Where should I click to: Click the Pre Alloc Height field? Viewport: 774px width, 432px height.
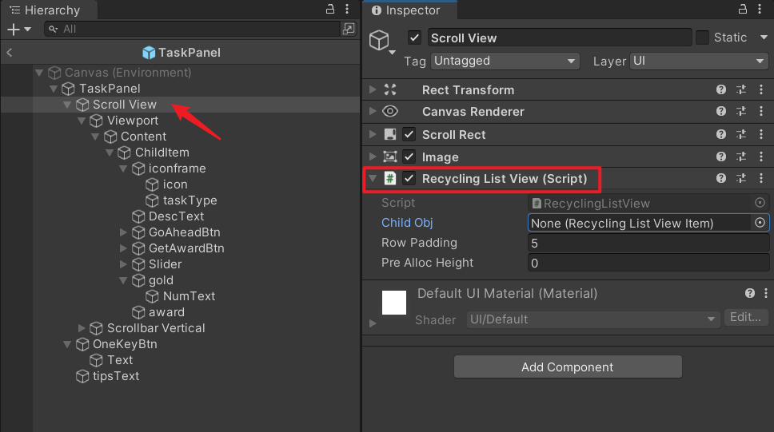(x=648, y=263)
